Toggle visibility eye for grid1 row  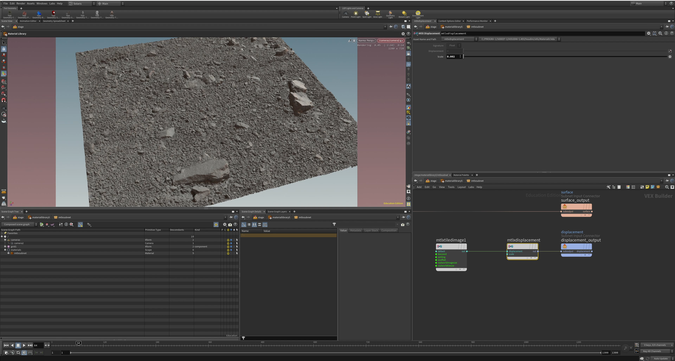[x=231, y=247]
